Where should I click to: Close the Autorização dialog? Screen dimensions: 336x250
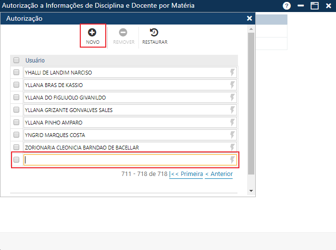(249, 18)
